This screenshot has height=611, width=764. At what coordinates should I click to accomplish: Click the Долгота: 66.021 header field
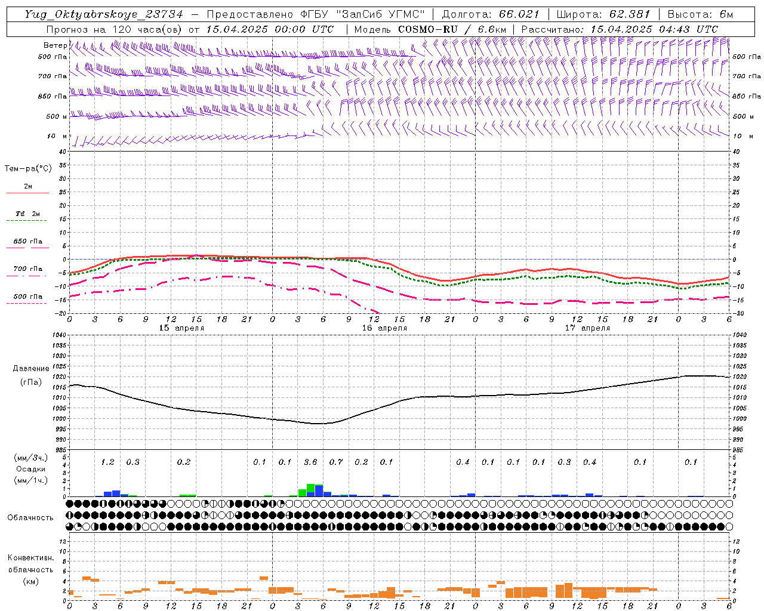(491, 14)
